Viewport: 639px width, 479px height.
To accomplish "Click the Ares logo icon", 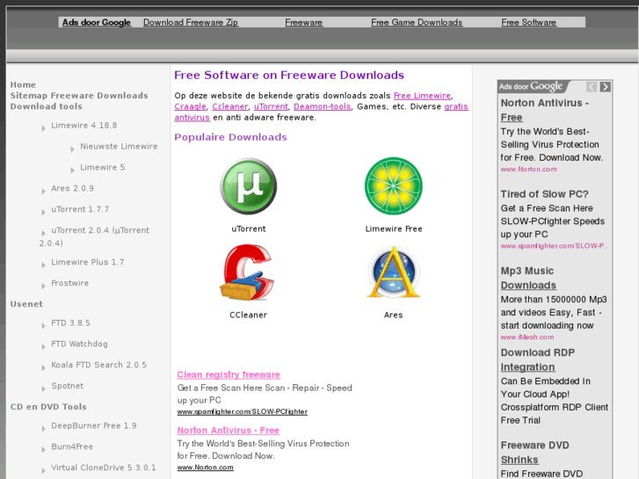I will point(393,272).
